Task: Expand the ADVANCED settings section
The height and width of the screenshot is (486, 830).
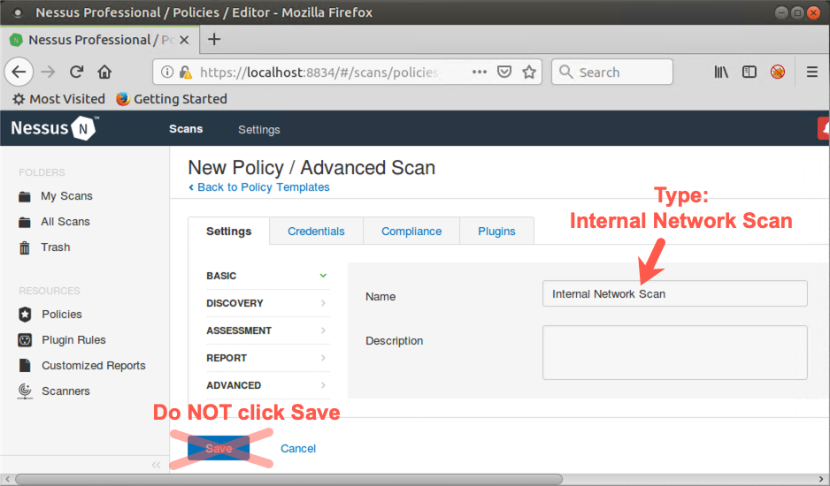Action: [x=266, y=385]
